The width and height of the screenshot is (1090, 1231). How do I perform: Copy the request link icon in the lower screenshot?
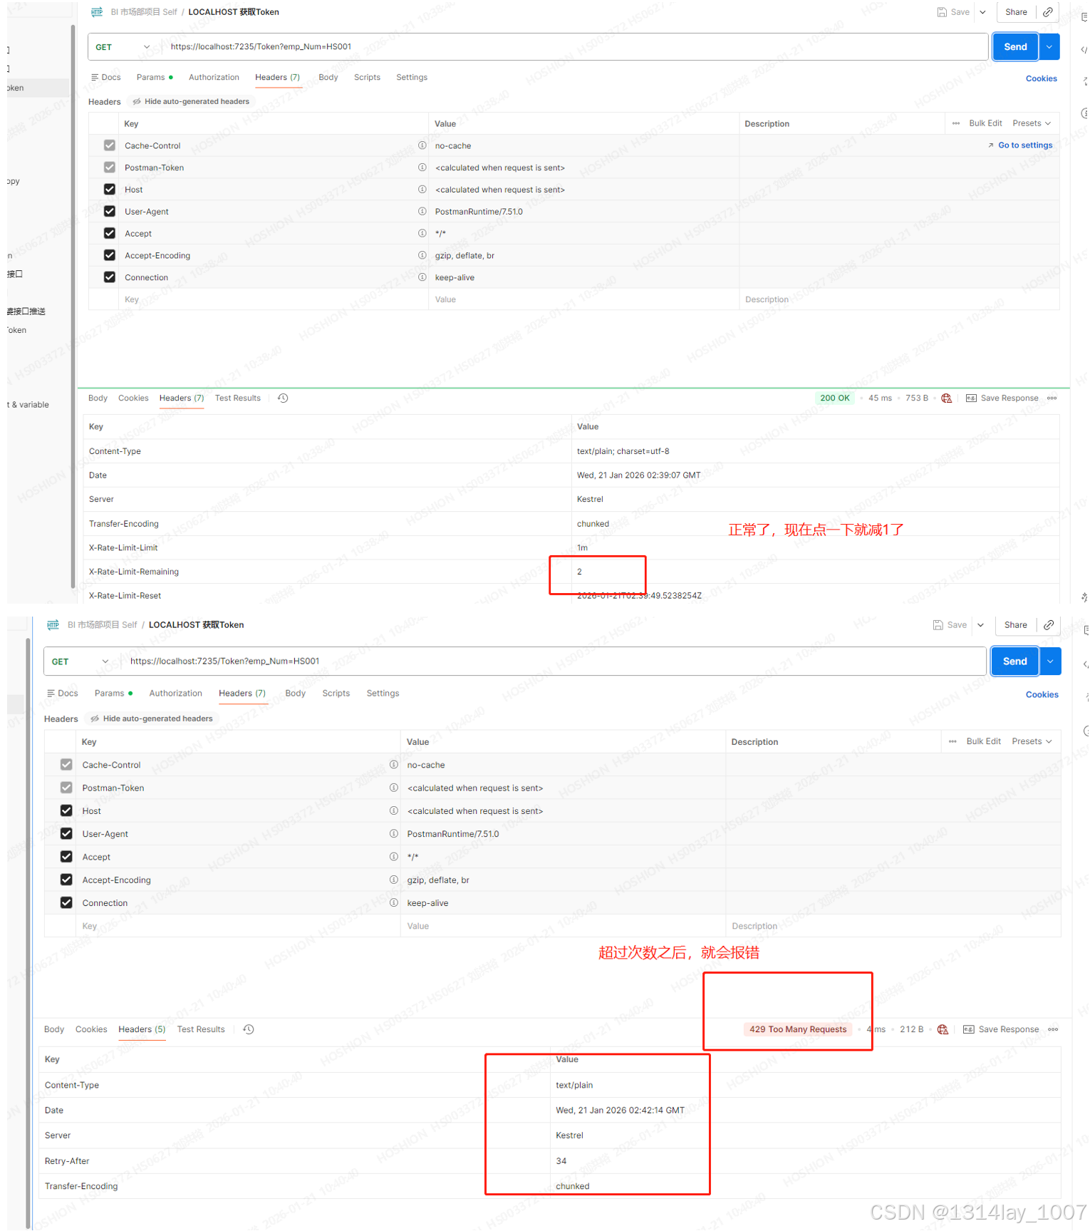click(x=1049, y=625)
